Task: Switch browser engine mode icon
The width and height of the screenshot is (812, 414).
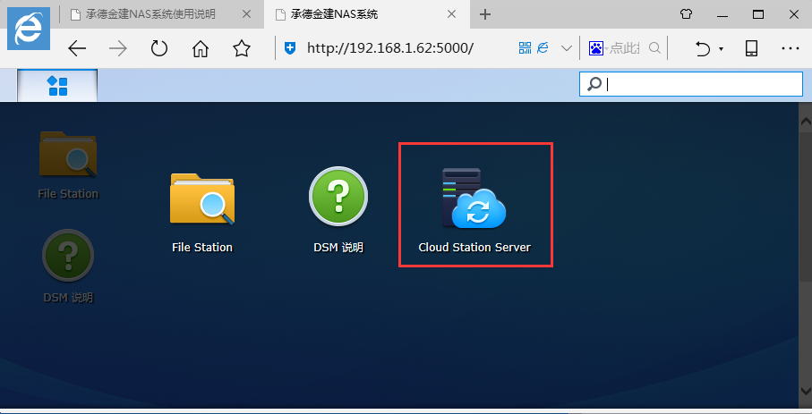Action: coord(543,48)
